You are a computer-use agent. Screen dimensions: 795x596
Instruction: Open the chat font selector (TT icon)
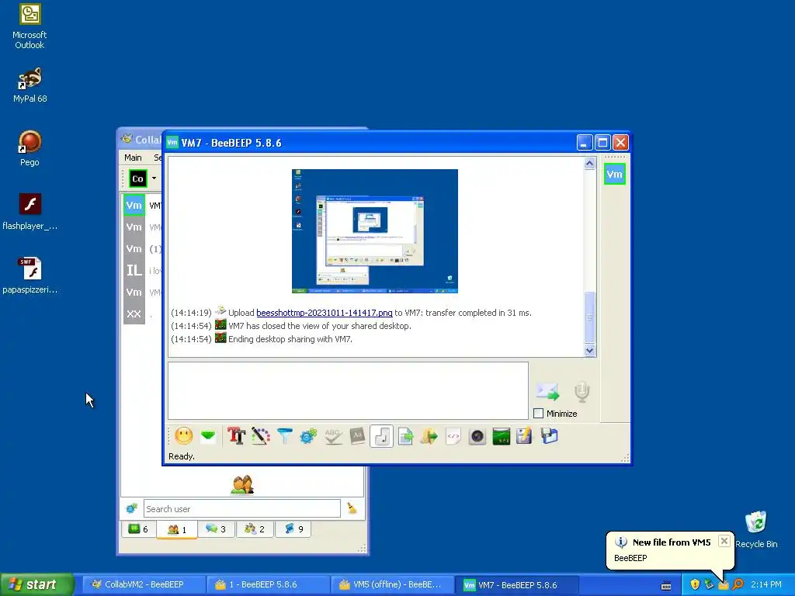(x=236, y=436)
